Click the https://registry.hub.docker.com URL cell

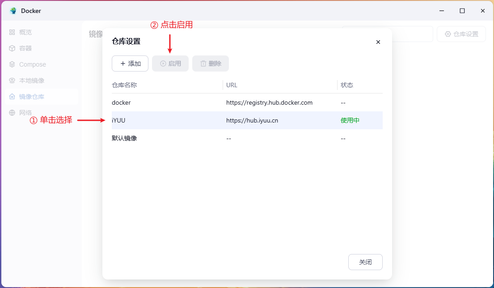click(x=270, y=103)
